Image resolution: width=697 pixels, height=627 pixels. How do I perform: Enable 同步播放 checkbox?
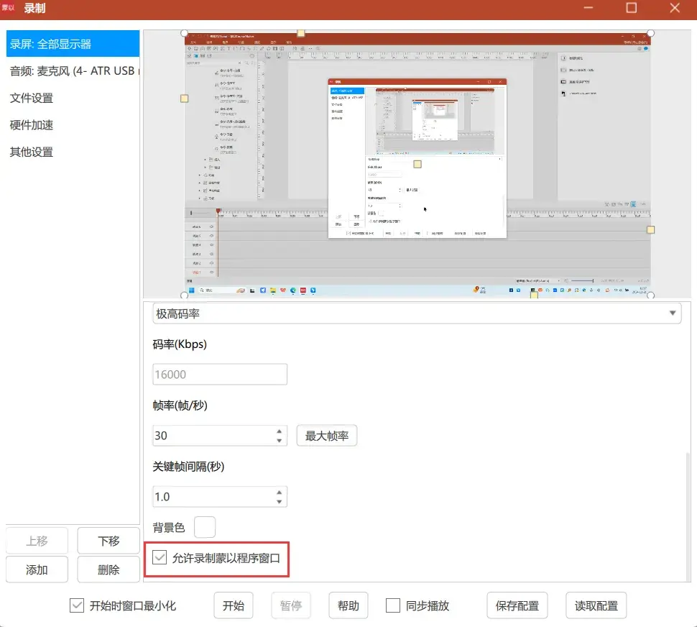point(392,605)
